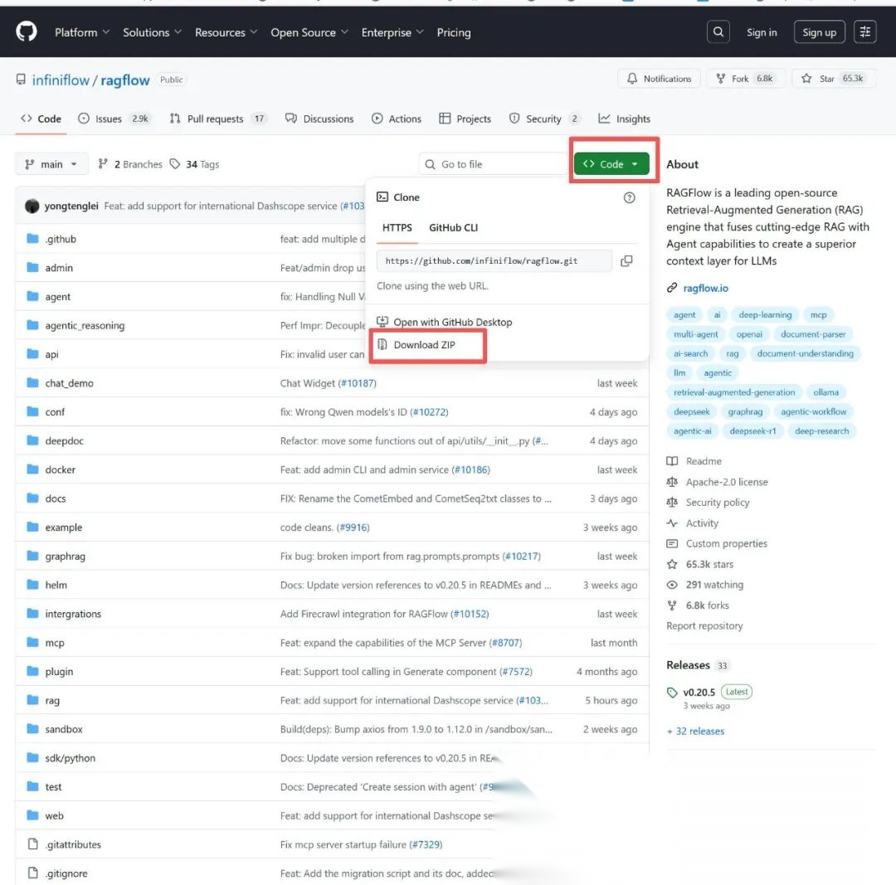Screen dimensions: 896x885
Task: Click the graphrag topic tag
Action: (x=745, y=411)
